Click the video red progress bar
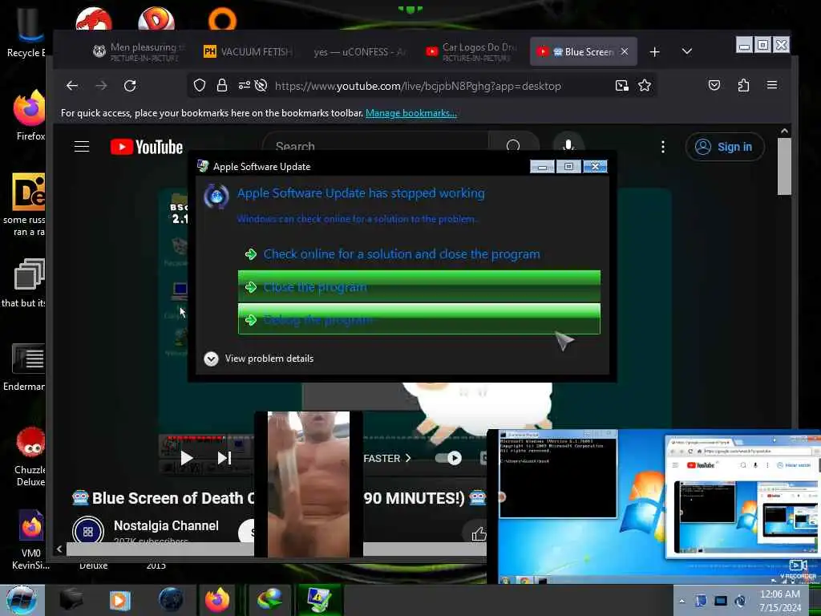The image size is (821, 616). [x=196, y=437]
